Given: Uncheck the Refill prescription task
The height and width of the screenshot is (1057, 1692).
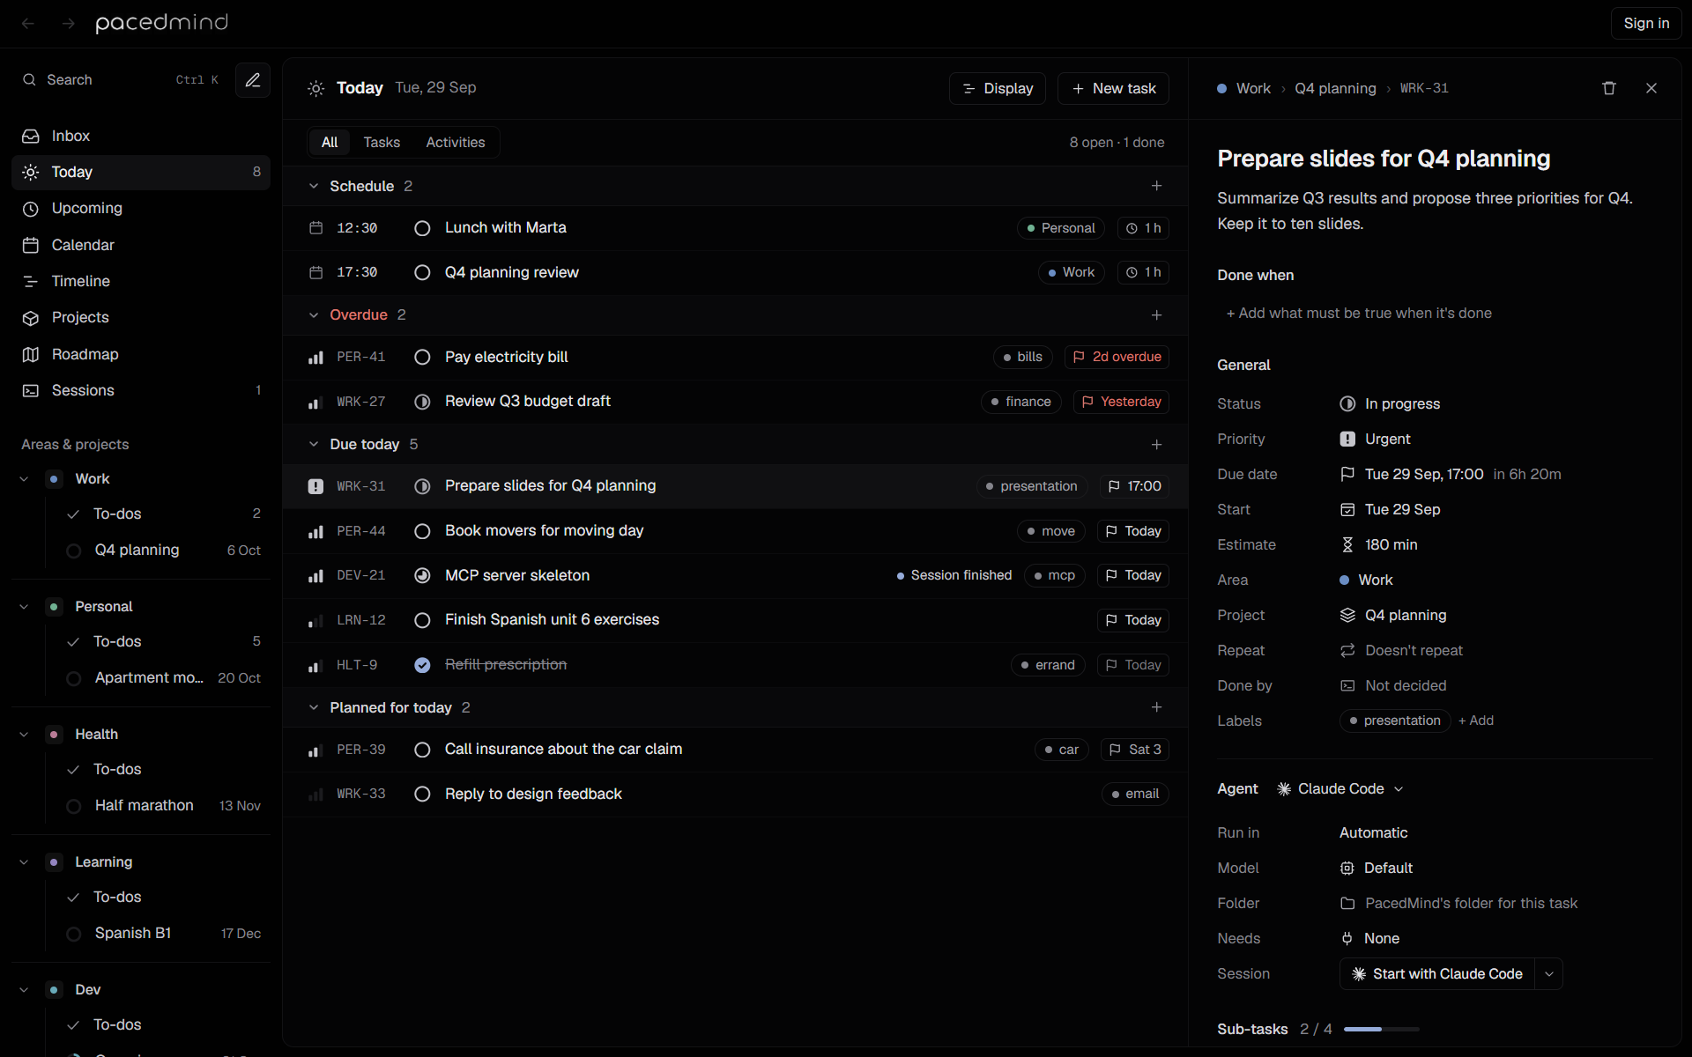Looking at the screenshot, I should coord(422,665).
